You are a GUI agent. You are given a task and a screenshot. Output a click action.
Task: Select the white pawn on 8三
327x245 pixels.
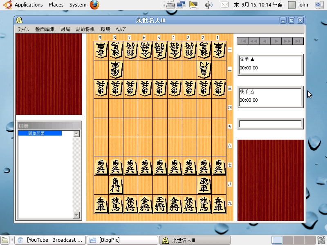tap(116, 89)
